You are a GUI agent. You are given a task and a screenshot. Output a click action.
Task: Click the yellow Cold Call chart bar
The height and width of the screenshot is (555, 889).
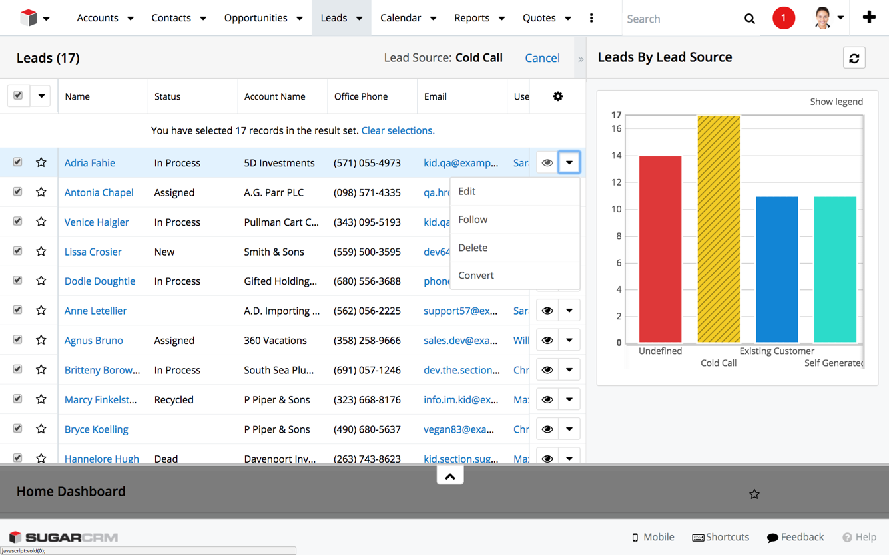click(x=719, y=230)
